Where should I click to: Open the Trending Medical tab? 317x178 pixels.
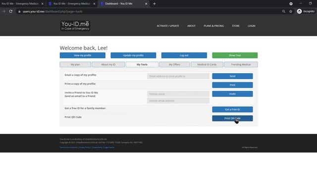click(x=241, y=65)
